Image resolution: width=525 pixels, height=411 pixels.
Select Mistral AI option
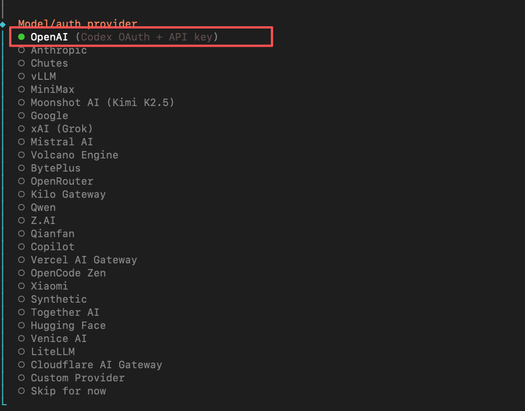pyautogui.click(x=62, y=142)
